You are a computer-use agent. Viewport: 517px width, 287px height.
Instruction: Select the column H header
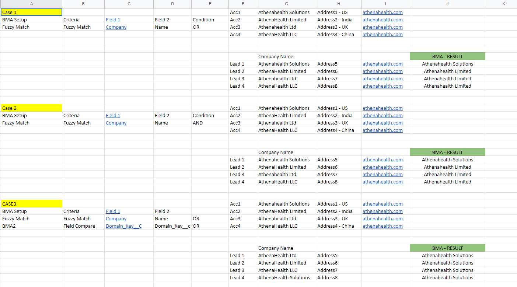(x=339, y=4)
